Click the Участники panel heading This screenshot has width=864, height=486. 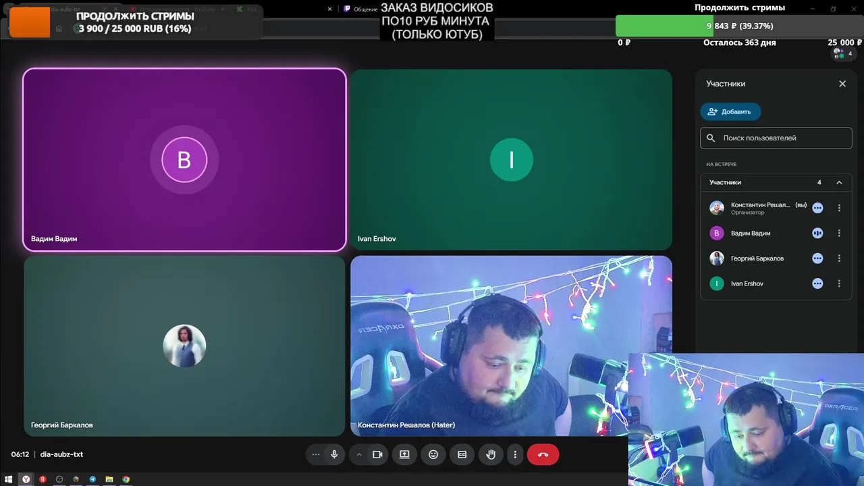click(726, 84)
